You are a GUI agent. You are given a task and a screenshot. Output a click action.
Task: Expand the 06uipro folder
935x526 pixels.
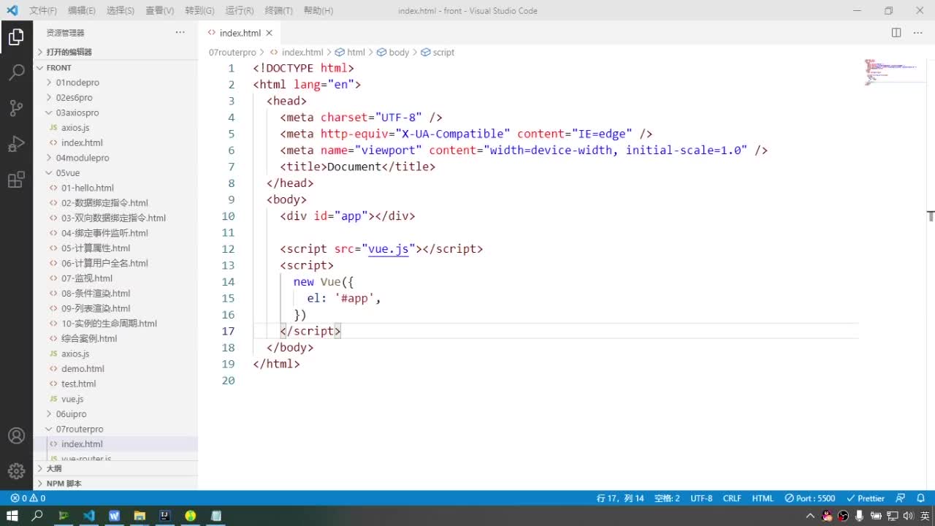click(117, 413)
